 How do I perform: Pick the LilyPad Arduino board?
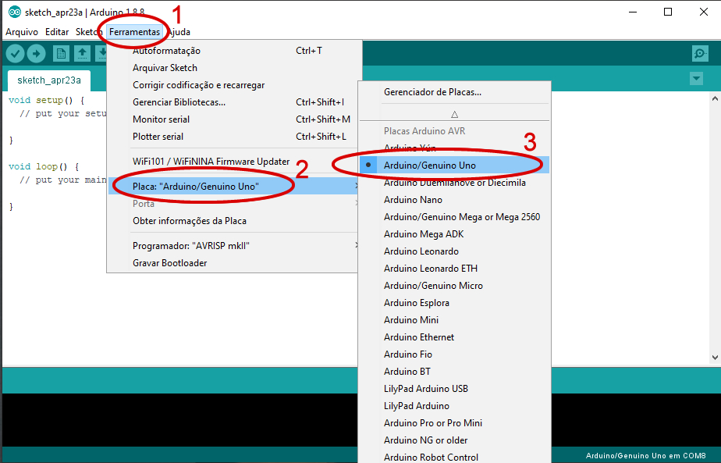click(454, 406)
